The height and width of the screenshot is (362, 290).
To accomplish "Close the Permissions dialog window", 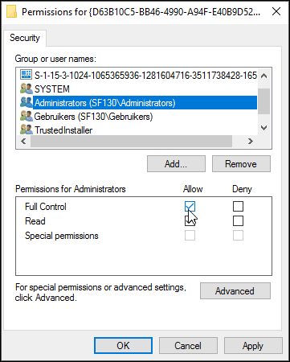I will (276, 11).
